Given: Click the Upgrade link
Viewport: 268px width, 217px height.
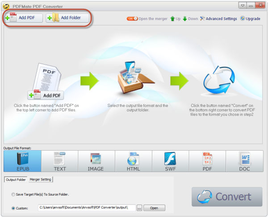Looking at the screenshot, I should [x=250, y=19].
